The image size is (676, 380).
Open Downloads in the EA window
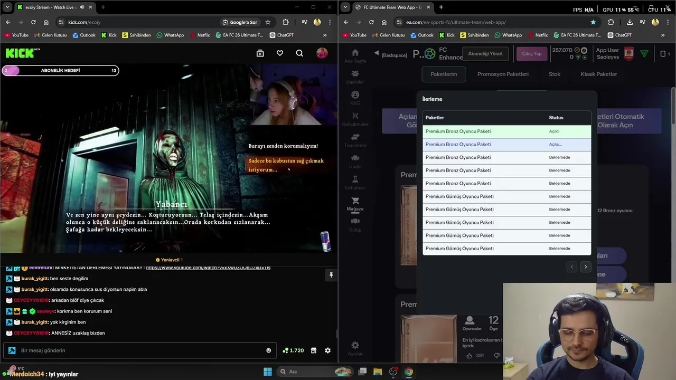pyautogui.click(x=630, y=22)
